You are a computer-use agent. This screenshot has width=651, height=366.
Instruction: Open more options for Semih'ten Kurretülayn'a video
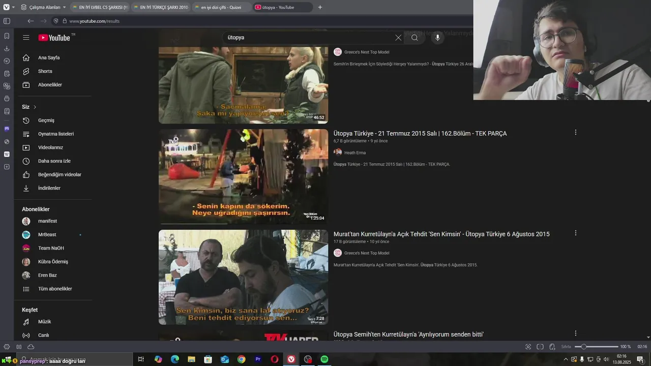pyautogui.click(x=576, y=333)
